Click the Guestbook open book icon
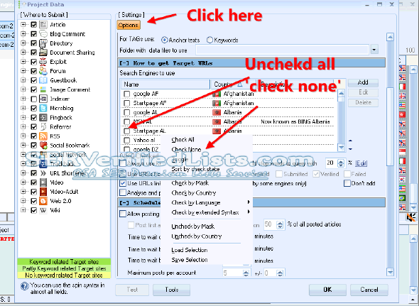Screen dimensions: 419x306 [43, 80]
